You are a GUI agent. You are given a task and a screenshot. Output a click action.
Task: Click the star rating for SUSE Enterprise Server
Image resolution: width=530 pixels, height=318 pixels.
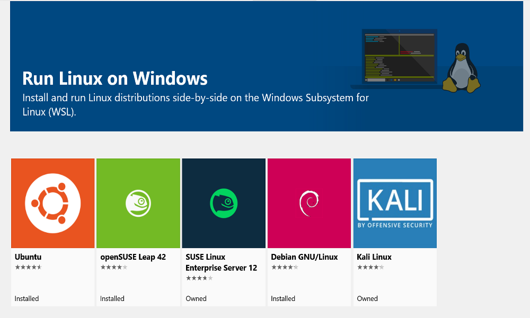point(198,278)
